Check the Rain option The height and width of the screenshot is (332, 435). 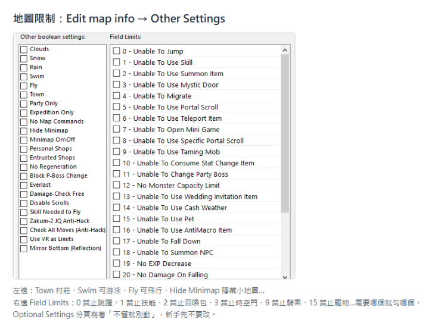[24, 68]
